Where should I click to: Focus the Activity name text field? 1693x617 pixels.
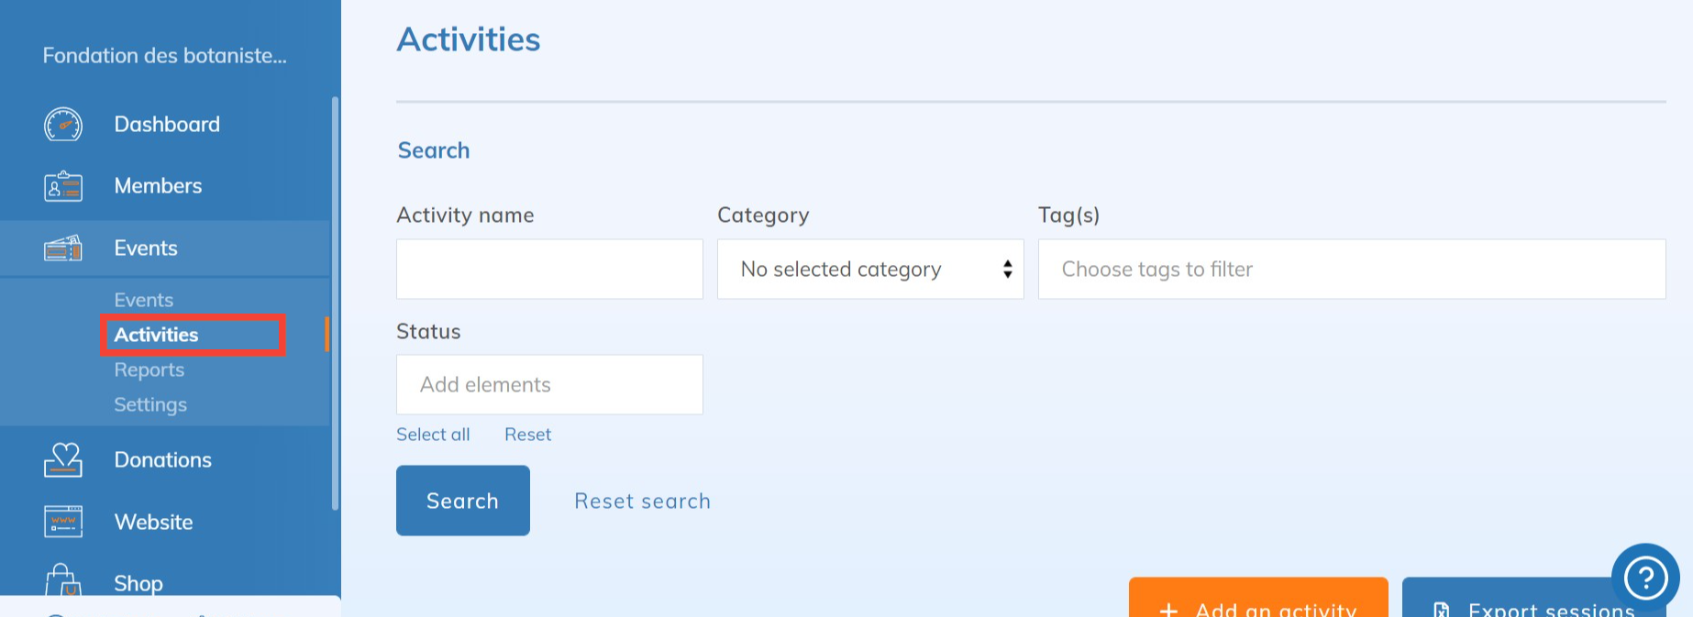pyautogui.click(x=549, y=270)
